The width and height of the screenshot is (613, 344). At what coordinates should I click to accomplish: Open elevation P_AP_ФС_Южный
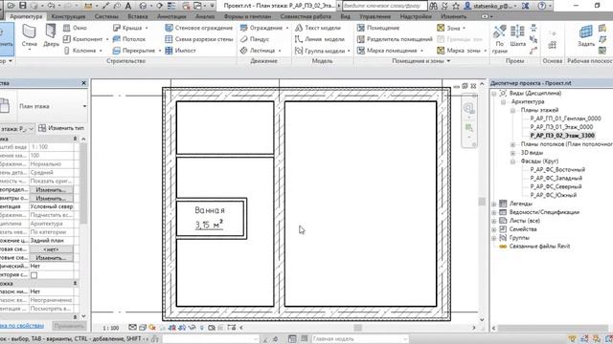(554, 195)
